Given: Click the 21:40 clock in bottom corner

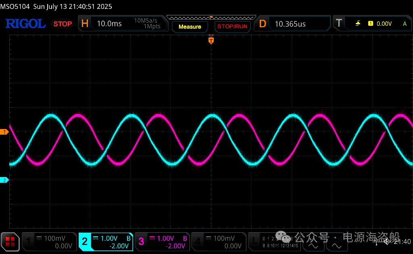Looking at the screenshot, I should click(x=402, y=242).
